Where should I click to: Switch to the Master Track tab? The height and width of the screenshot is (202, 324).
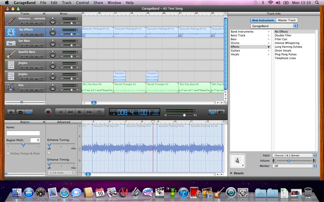pyautogui.click(x=287, y=20)
